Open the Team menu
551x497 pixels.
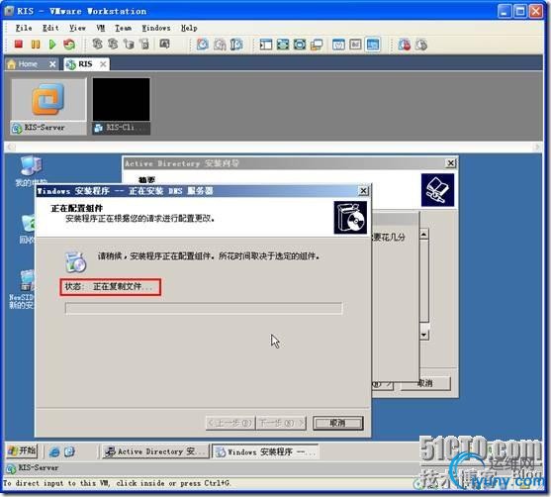(x=123, y=28)
